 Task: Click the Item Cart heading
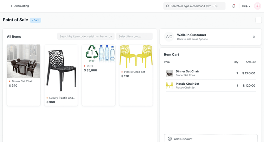click(171, 55)
